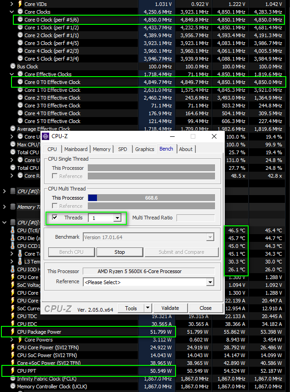Click icon beside Infinity Fabric Clock (FCLK)

pyautogui.click(x=13, y=379)
